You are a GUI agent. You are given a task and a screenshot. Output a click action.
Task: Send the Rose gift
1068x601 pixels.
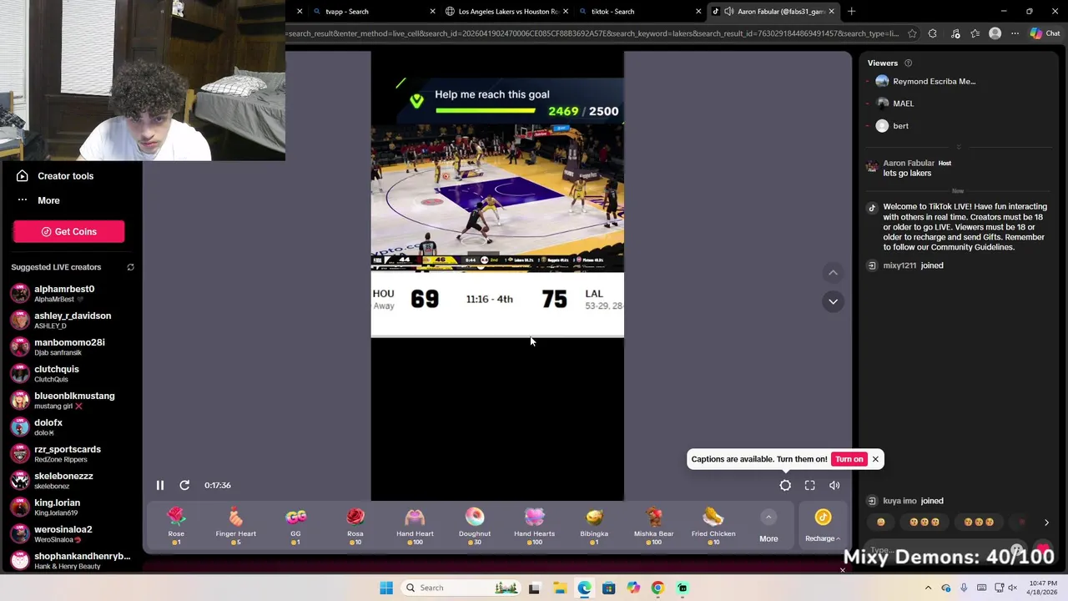pyautogui.click(x=176, y=527)
